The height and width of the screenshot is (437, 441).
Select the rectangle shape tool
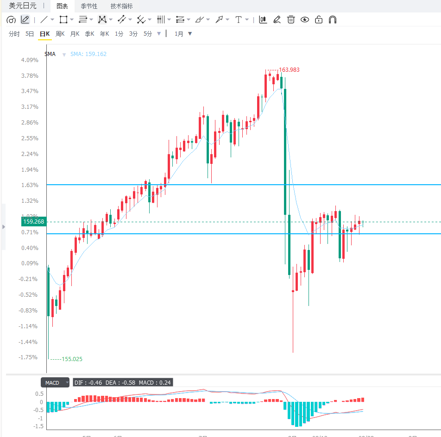click(63, 19)
